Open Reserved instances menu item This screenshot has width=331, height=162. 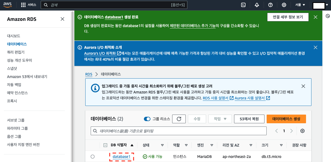pos(17,93)
